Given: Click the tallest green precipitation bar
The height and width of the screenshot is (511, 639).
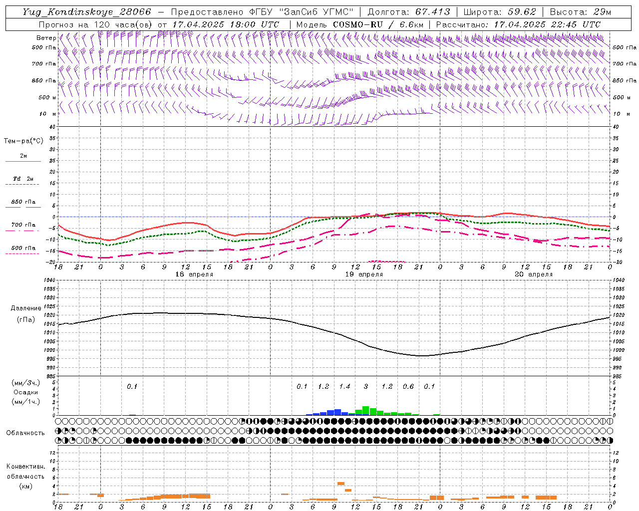Looking at the screenshot, I should pos(365,411).
